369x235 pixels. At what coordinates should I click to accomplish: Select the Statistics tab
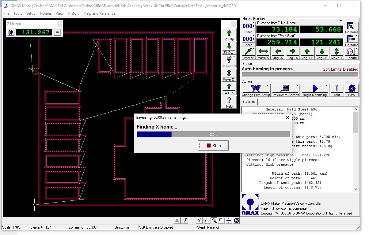pyautogui.click(x=249, y=102)
